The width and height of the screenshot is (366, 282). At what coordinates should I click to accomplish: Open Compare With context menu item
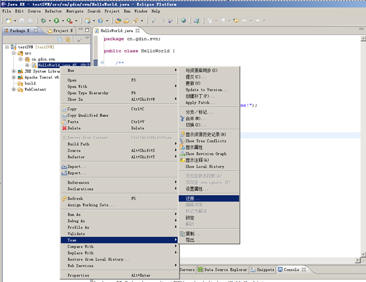click(x=119, y=247)
